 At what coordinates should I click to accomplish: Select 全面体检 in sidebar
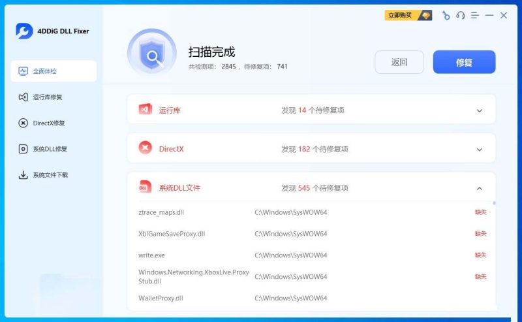pyautogui.click(x=54, y=71)
